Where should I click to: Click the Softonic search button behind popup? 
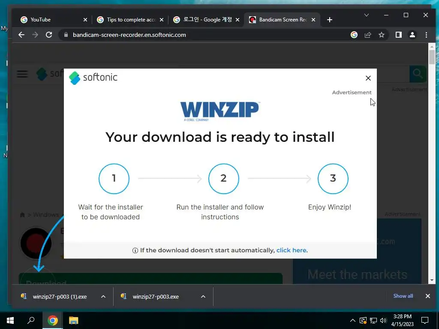click(x=418, y=74)
